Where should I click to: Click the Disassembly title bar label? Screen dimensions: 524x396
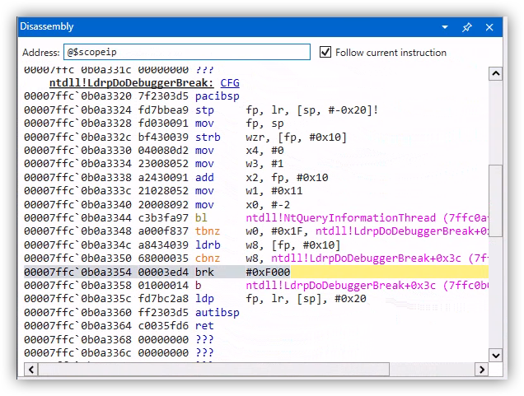[49, 27]
